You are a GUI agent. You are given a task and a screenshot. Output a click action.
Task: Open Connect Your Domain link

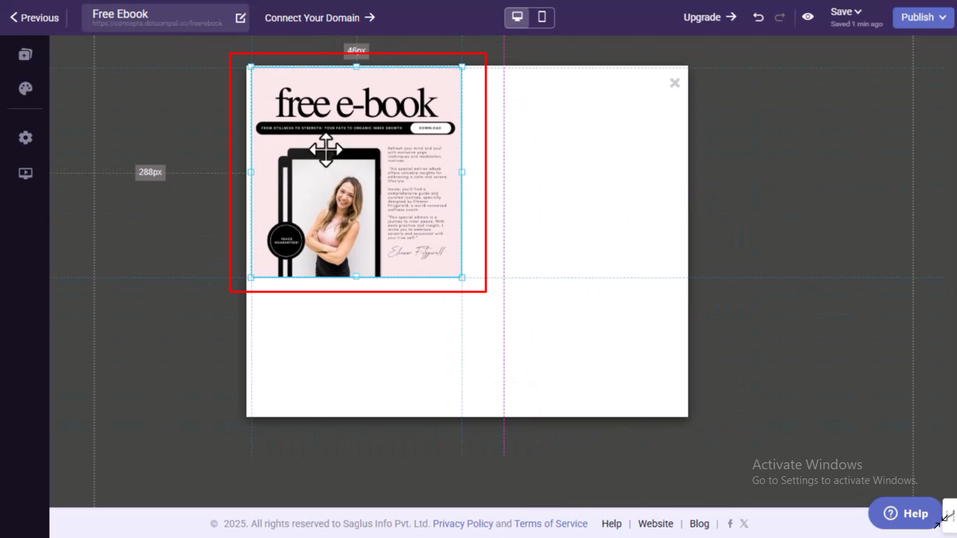tap(320, 18)
